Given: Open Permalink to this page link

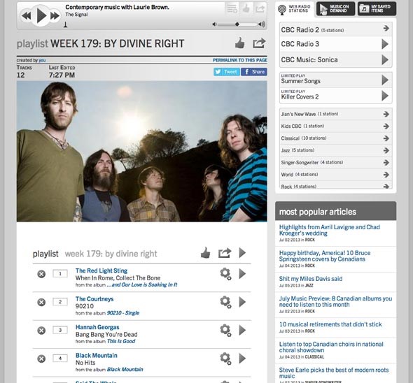Looking at the screenshot, I should [240, 60].
